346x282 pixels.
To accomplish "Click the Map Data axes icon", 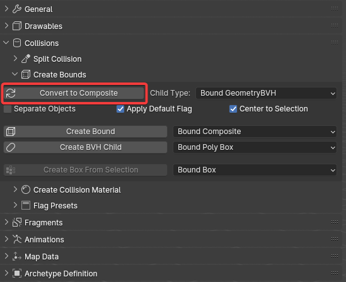I will pyautogui.click(x=17, y=256).
